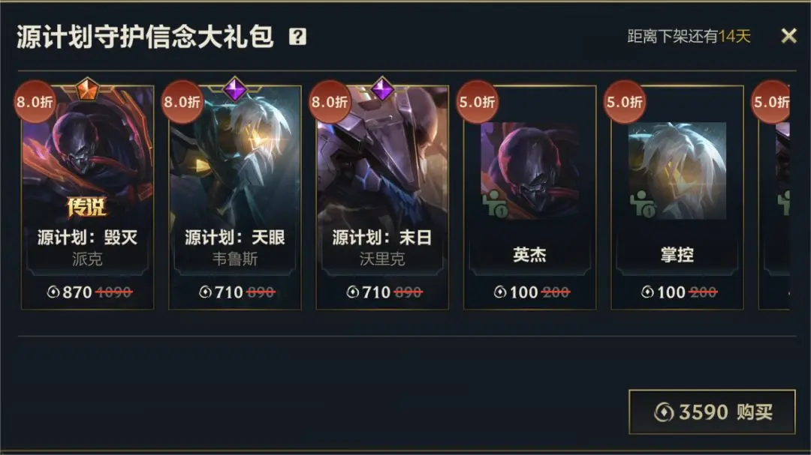The width and height of the screenshot is (811, 455).
Task: Close the bundle dialog with X
Action: [788, 36]
